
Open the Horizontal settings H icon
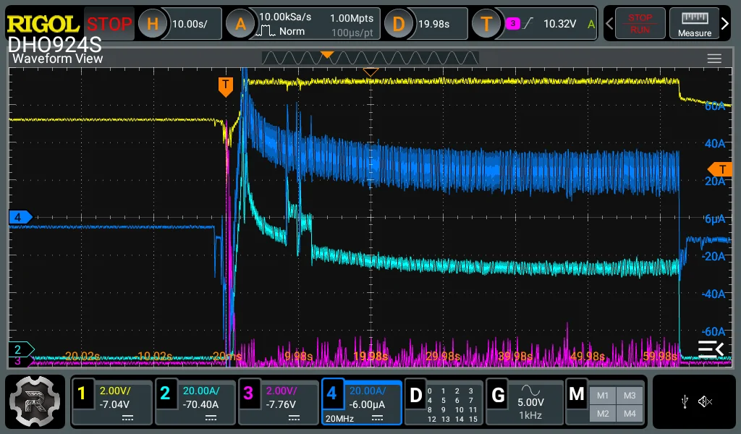[x=152, y=24]
